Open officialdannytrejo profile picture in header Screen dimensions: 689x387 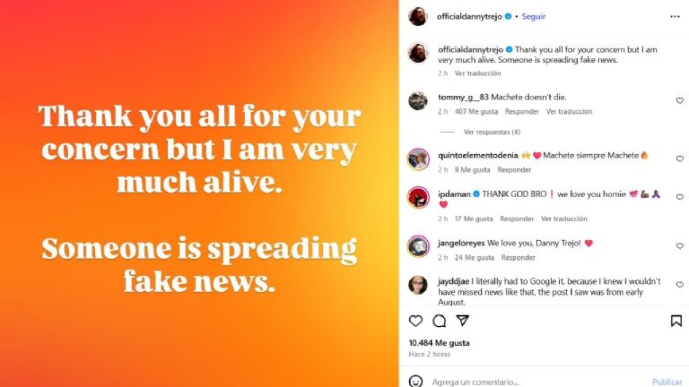pos(418,16)
